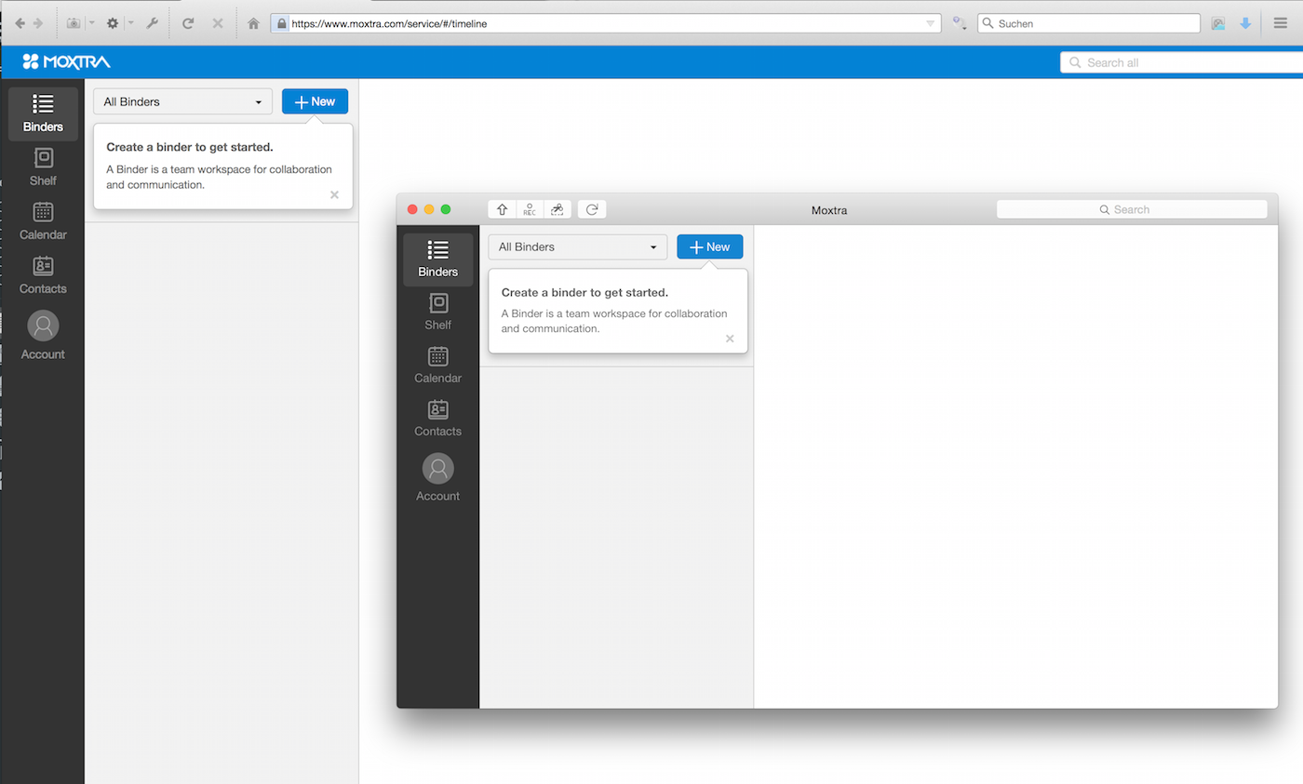This screenshot has width=1303, height=784.
Task: Open Calendar in the browser page sidebar
Action: 43,221
